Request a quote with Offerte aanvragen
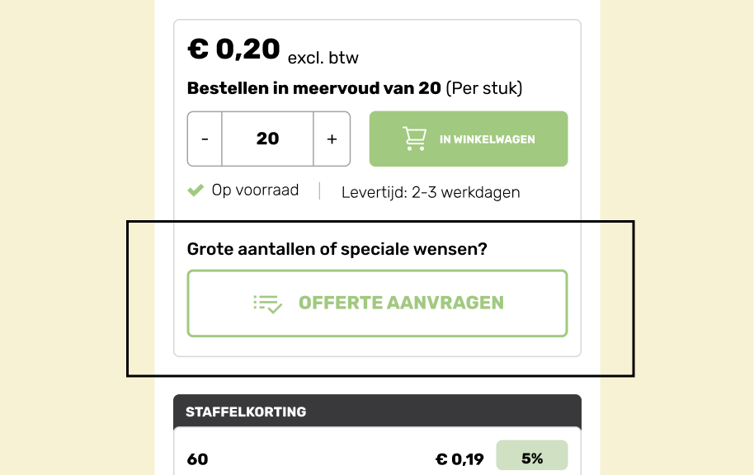754x475 pixels. [x=378, y=303]
